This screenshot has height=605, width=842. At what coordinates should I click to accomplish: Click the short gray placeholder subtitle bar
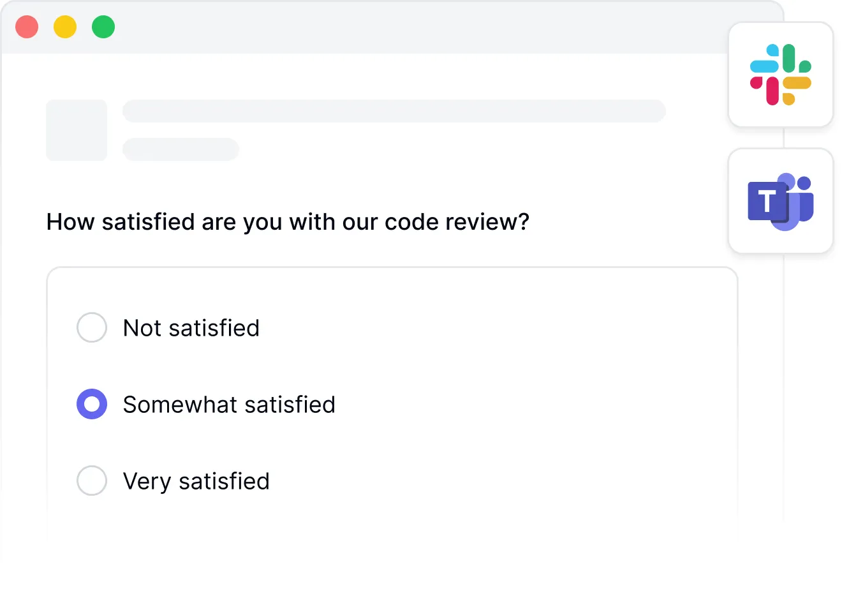tap(181, 149)
